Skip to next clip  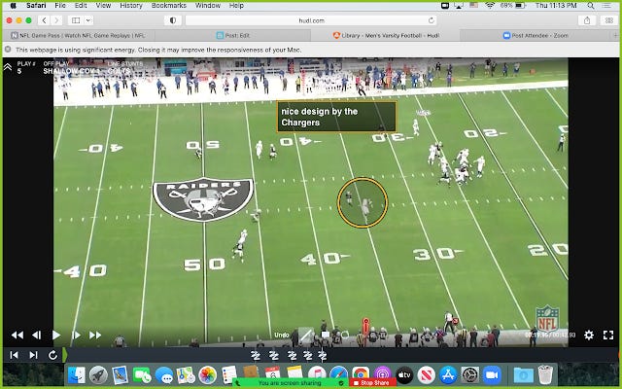click(33, 355)
